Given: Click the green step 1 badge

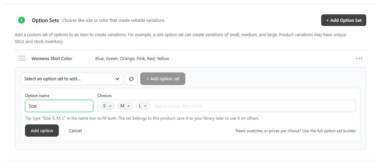Looking at the screenshot, I should [22, 20].
